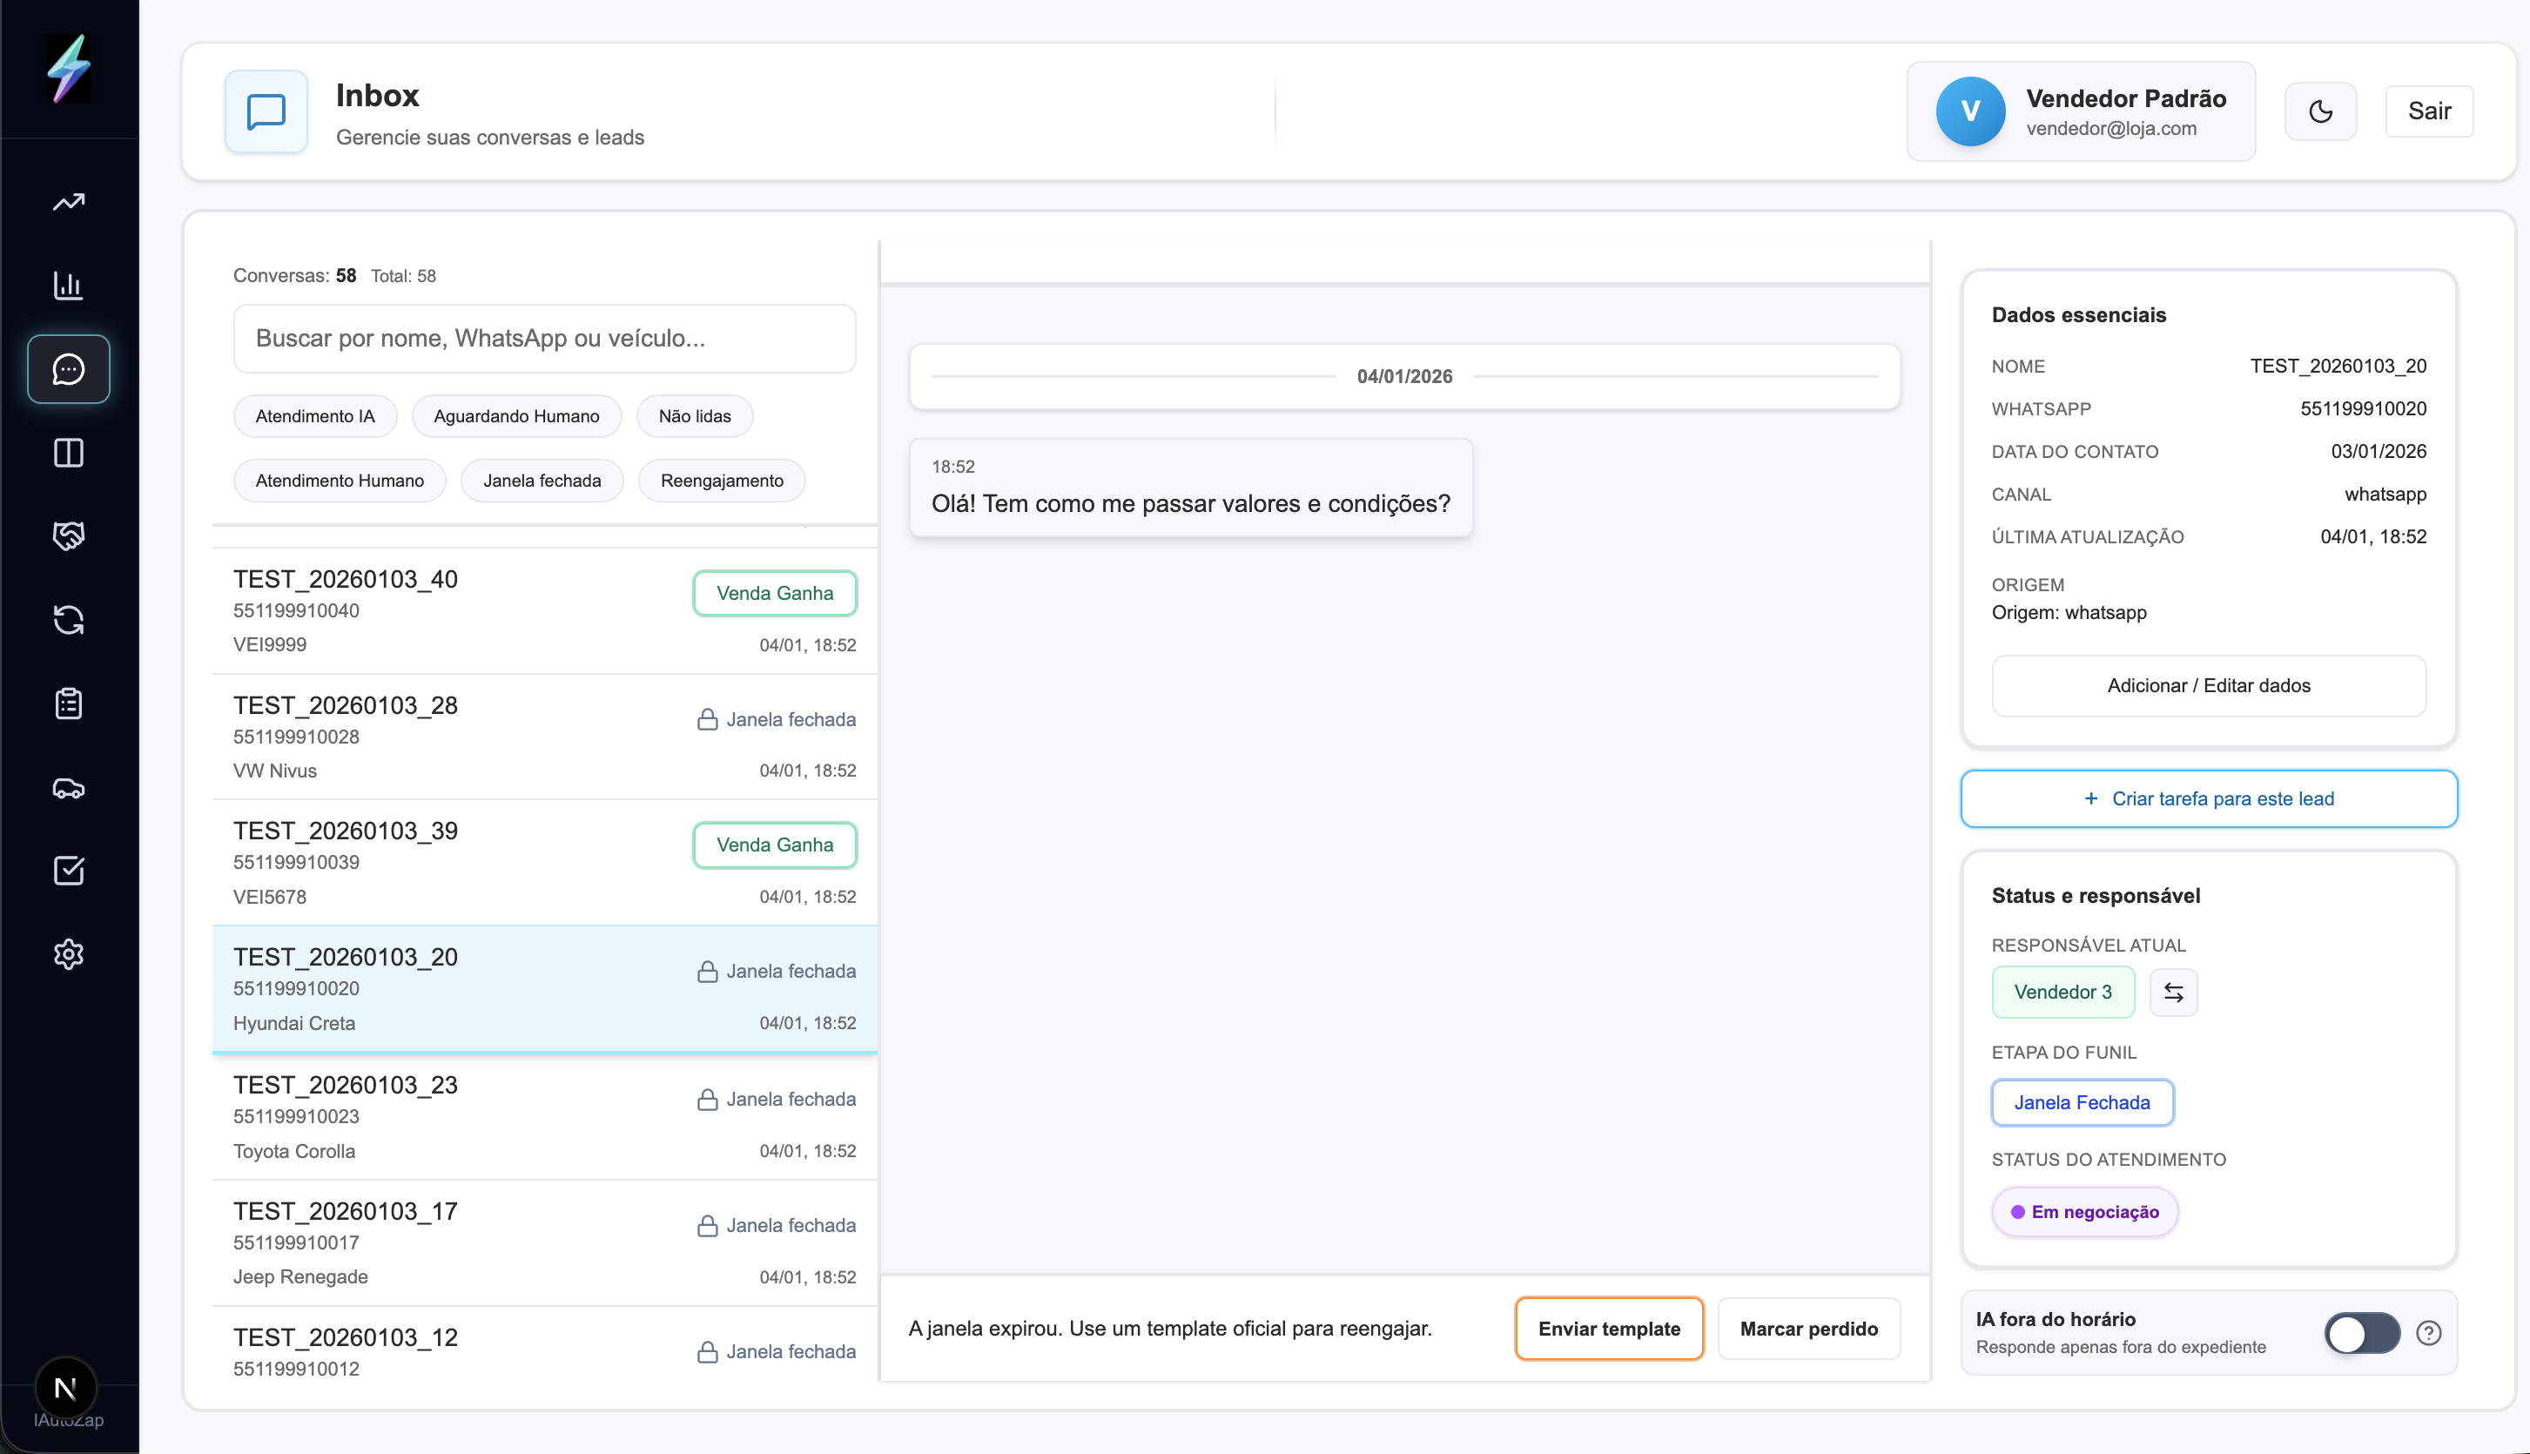
Task: Open the Janela Fechada funnel stage selector
Action: pos(2081,1102)
